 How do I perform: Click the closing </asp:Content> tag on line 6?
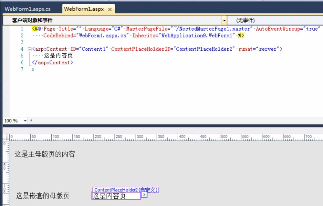[53, 62]
